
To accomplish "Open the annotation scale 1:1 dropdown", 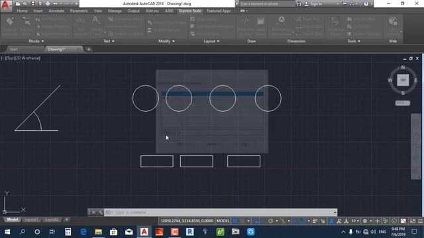I will 355,221.
